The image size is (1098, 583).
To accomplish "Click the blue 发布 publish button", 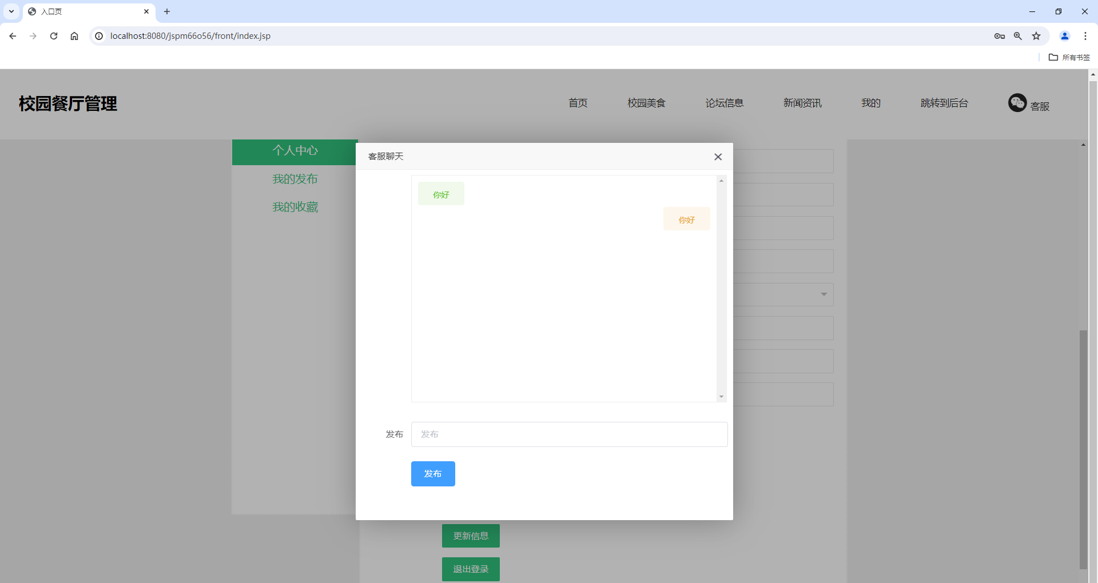I will point(433,473).
